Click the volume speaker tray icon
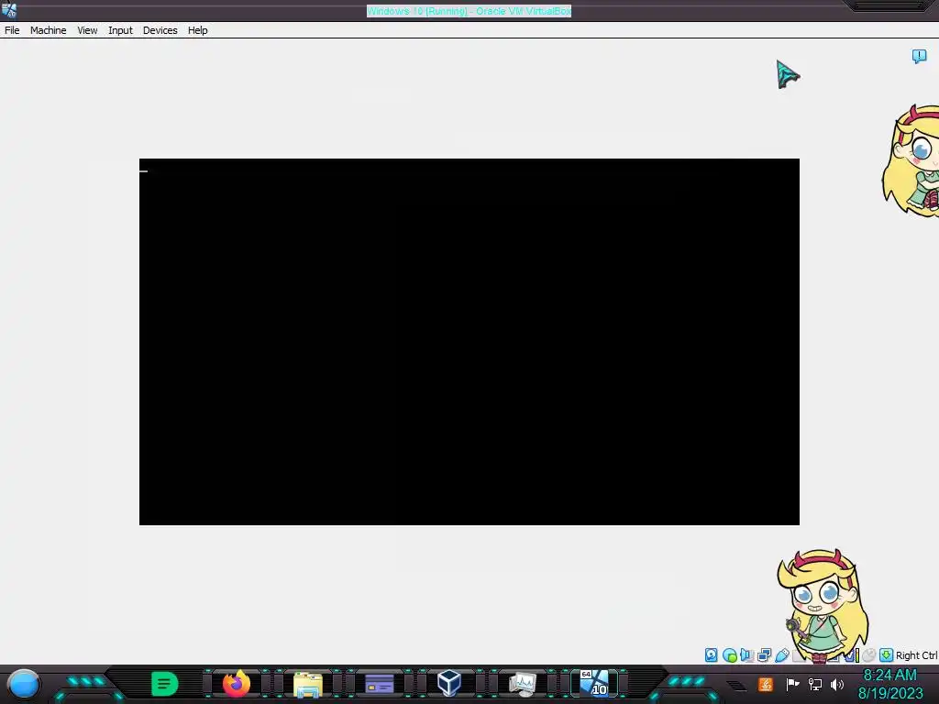The width and height of the screenshot is (939, 704). pyautogui.click(x=836, y=684)
